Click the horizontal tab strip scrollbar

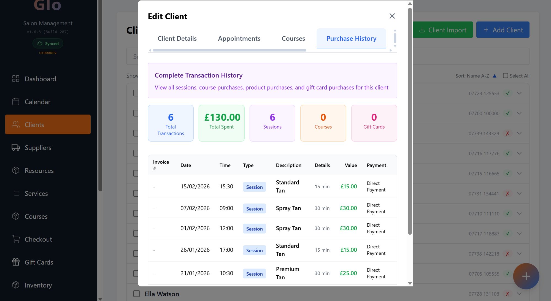229,50
